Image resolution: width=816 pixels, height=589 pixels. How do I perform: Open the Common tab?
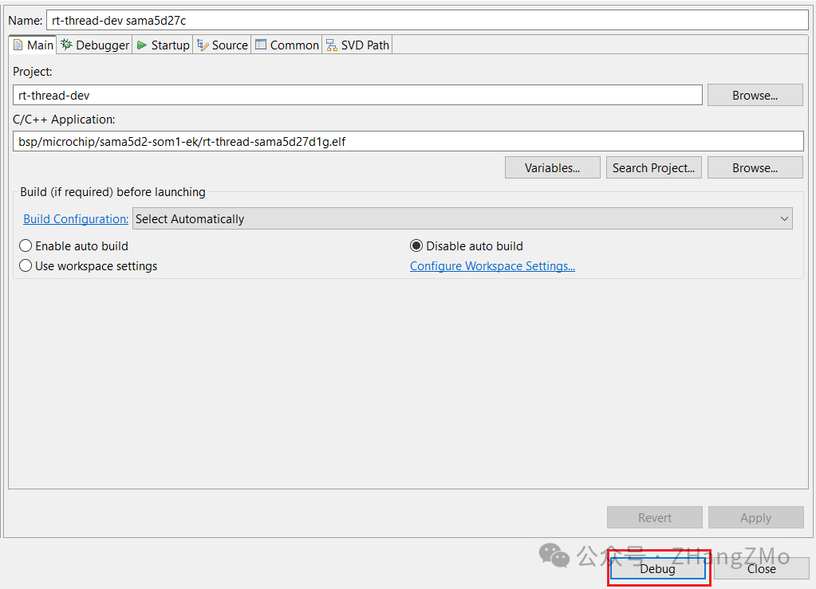286,45
